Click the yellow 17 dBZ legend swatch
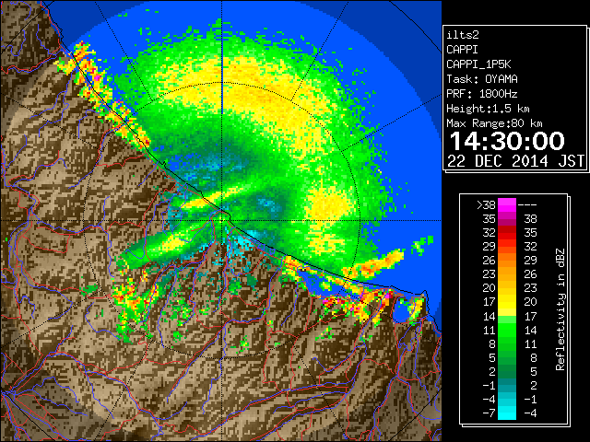 coord(507,302)
